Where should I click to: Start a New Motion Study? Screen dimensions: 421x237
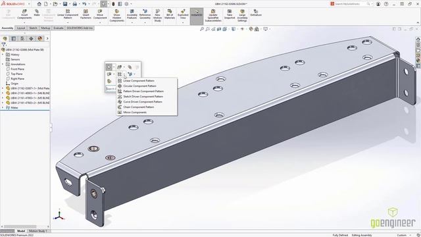click(x=158, y=16)
